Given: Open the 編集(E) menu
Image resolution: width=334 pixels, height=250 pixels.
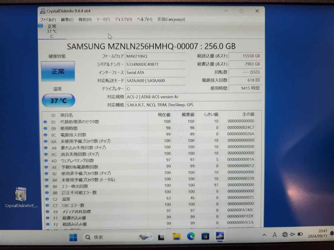Looking at the screenshot, I should [67, 20].
